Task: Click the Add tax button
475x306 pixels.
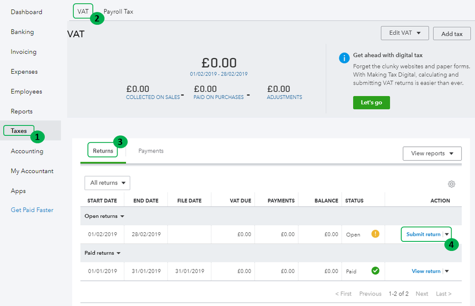Action: click(452, 34)
